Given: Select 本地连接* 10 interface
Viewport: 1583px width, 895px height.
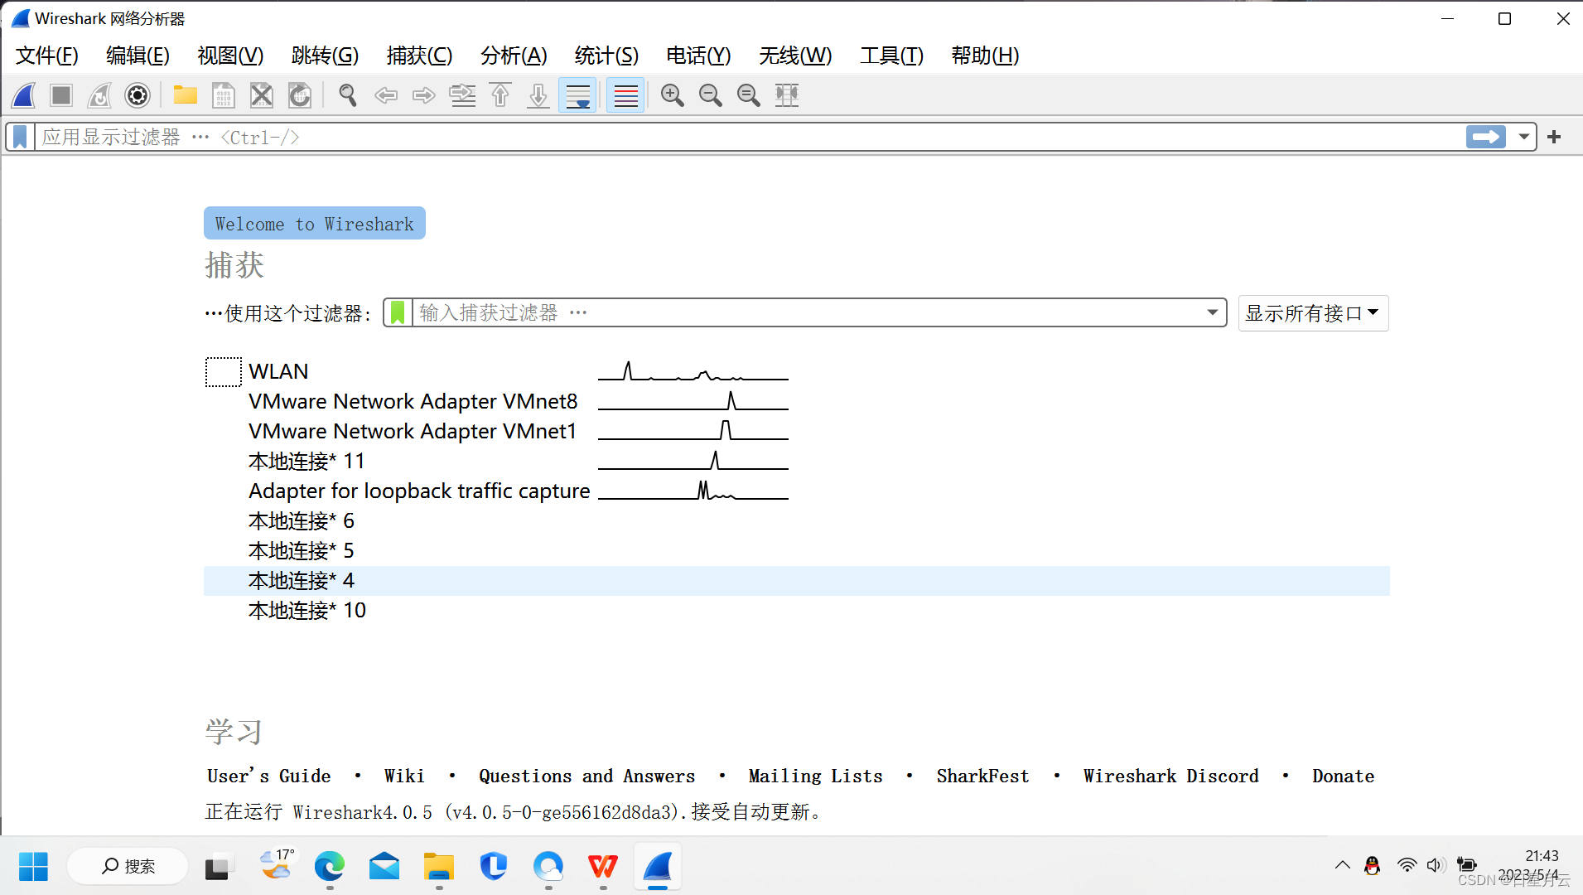Looking at the screenshot, I should pos(797,611).
